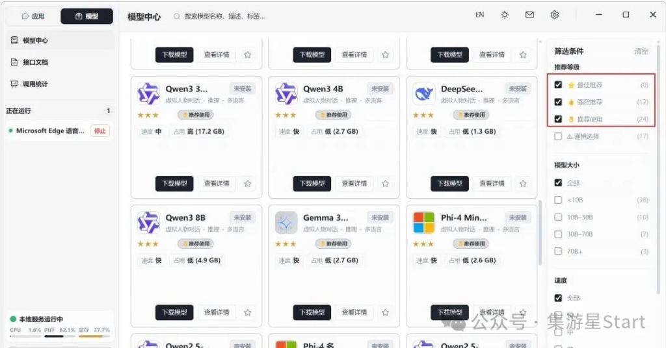Click 推荐使用 badge on Qwen3 3... card
666x348 pixels.
coord(196,115)
